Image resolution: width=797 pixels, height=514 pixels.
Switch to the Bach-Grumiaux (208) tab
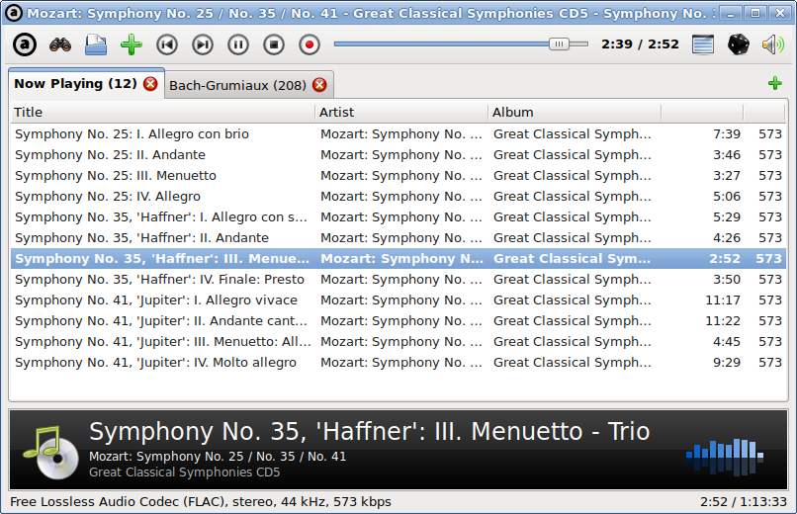pos(237,85)
